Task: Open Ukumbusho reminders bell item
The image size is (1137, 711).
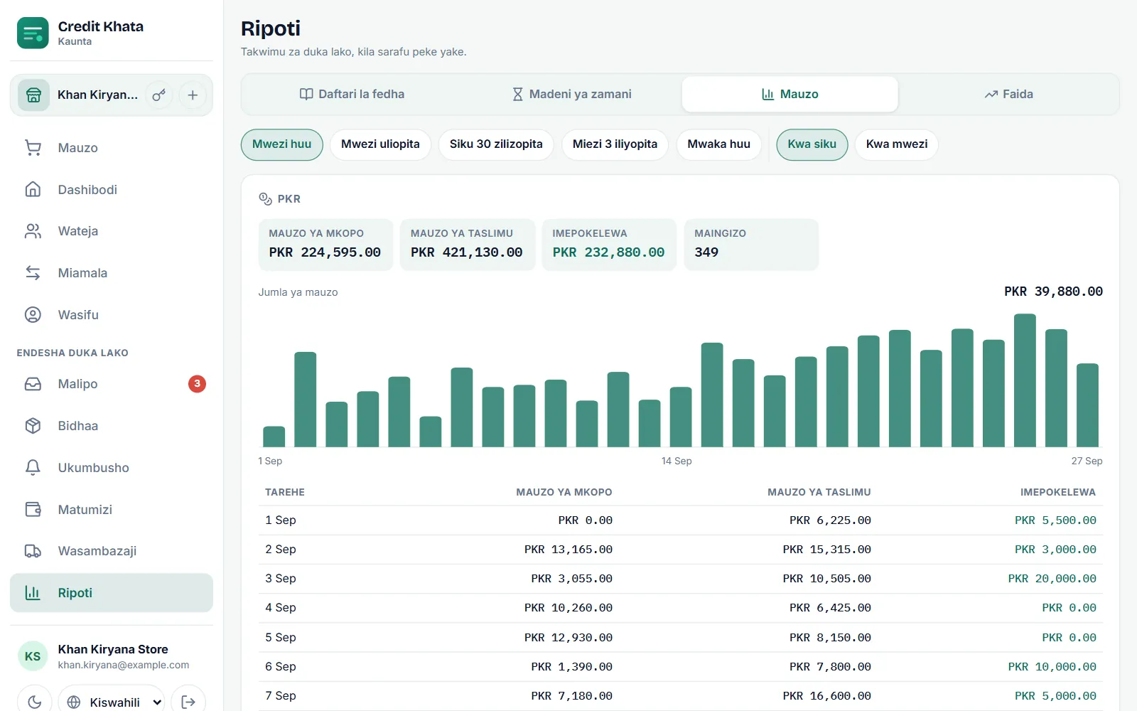Action: pos(112,468)
